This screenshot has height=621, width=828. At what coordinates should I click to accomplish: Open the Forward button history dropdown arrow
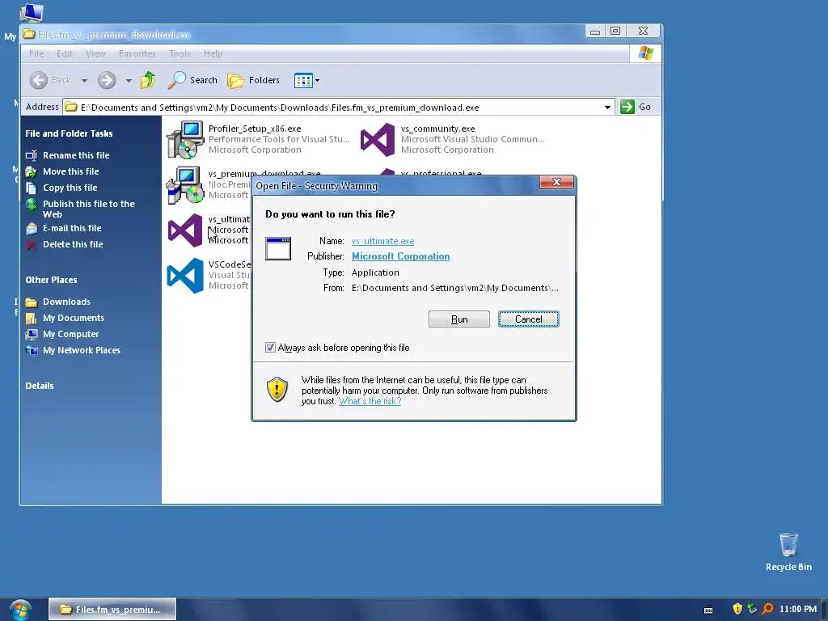point(129,81)
